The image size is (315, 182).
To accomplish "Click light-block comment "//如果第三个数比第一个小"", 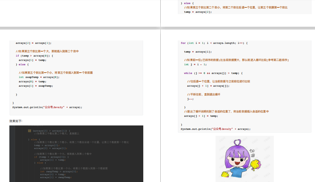I will tap(56, 73).
